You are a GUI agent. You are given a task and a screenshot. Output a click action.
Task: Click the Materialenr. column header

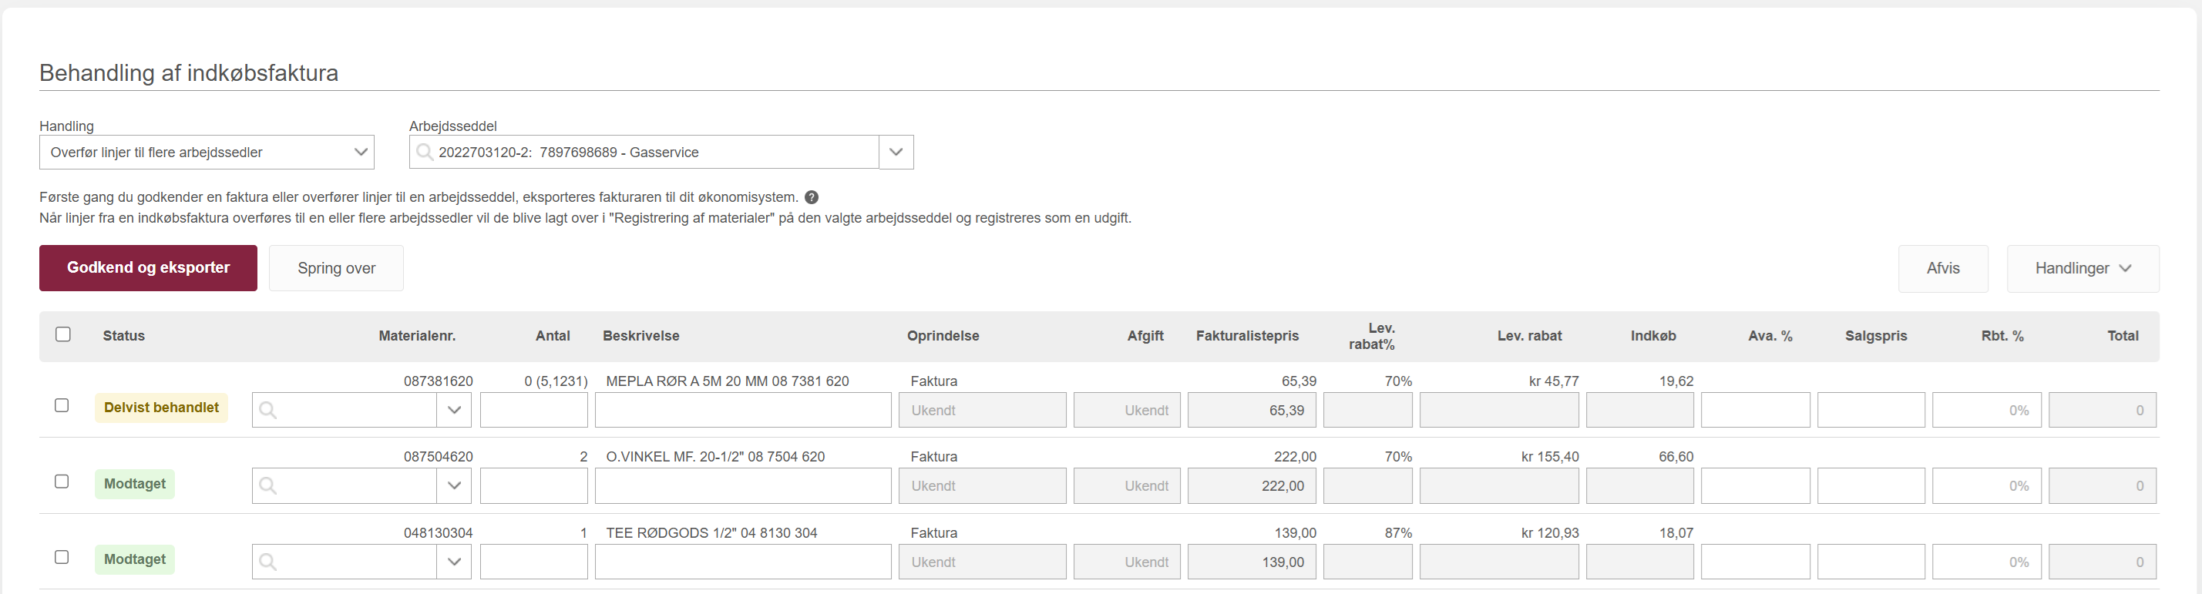tap(417, 336)
